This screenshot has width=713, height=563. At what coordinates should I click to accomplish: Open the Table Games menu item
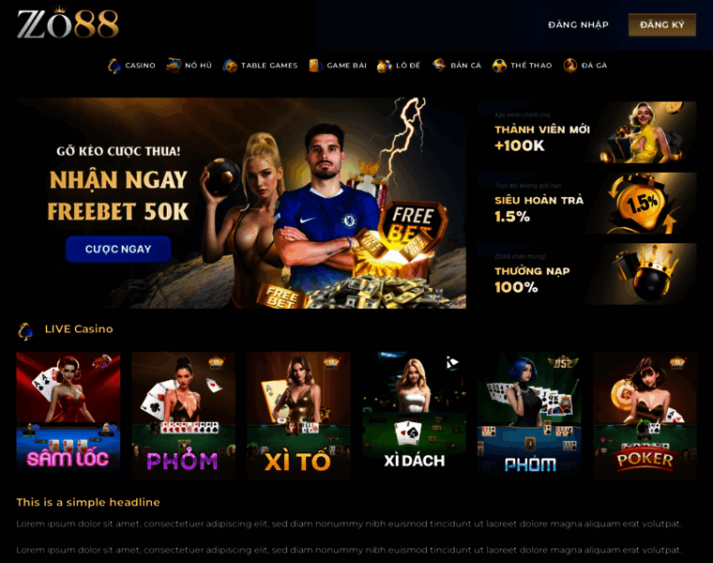pos(261,66)
